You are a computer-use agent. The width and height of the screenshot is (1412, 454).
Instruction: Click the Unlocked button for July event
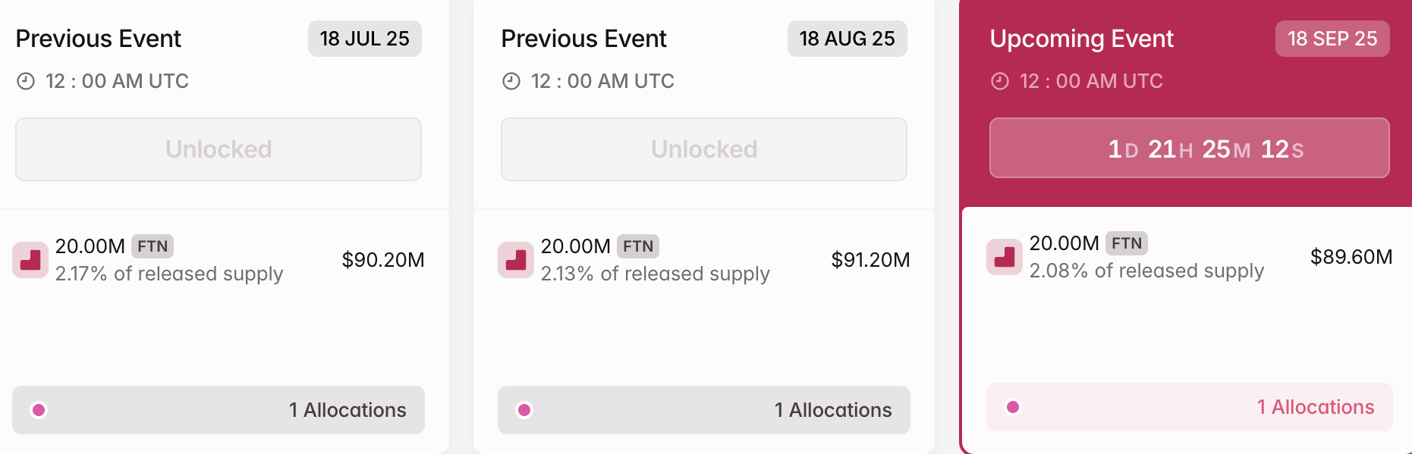pyautogui.click(x=219, y=149)
